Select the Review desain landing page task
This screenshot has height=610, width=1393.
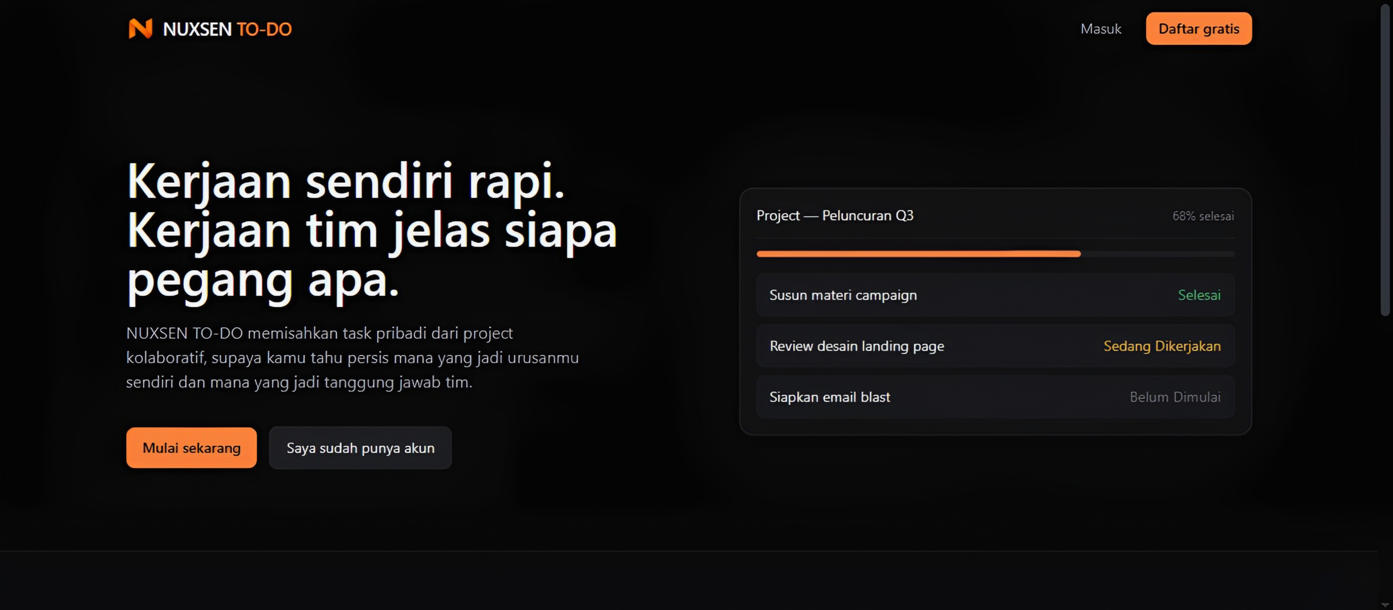[995, 346]
